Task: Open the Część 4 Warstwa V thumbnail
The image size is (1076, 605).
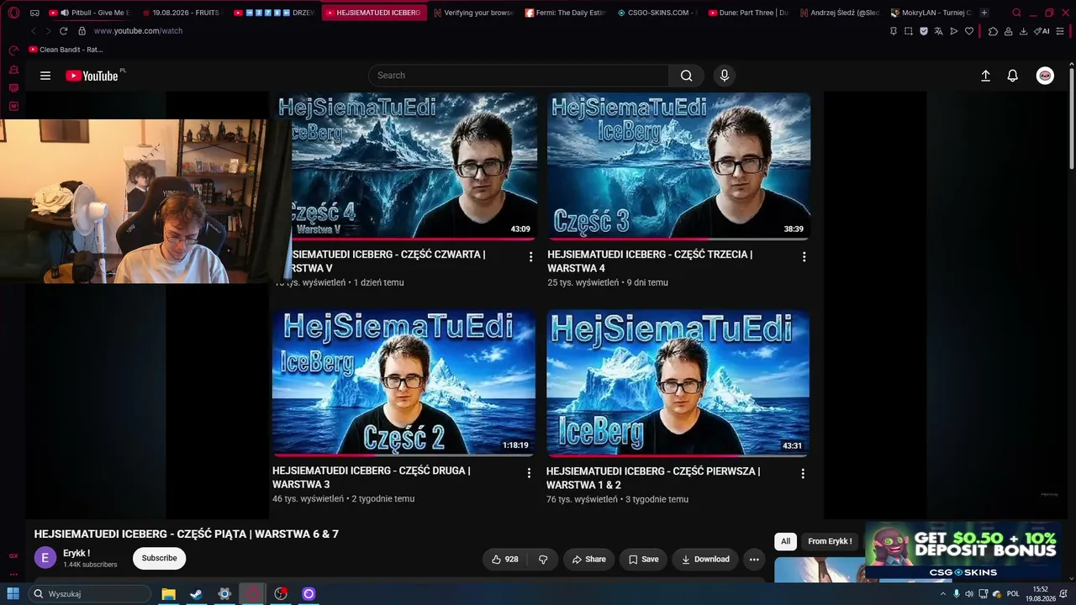Action: click(x=404, y=166)
